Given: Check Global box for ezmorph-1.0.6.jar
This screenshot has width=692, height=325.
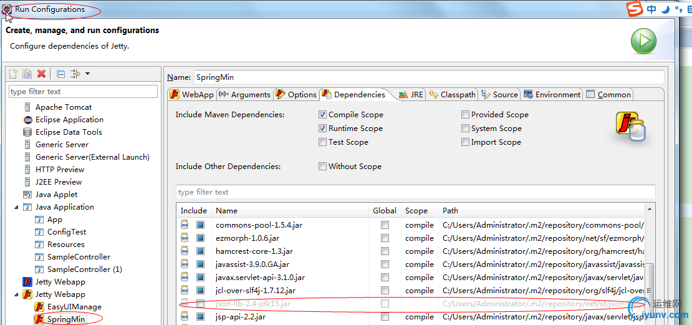Looking at the screenshot, I should point(385,238).
